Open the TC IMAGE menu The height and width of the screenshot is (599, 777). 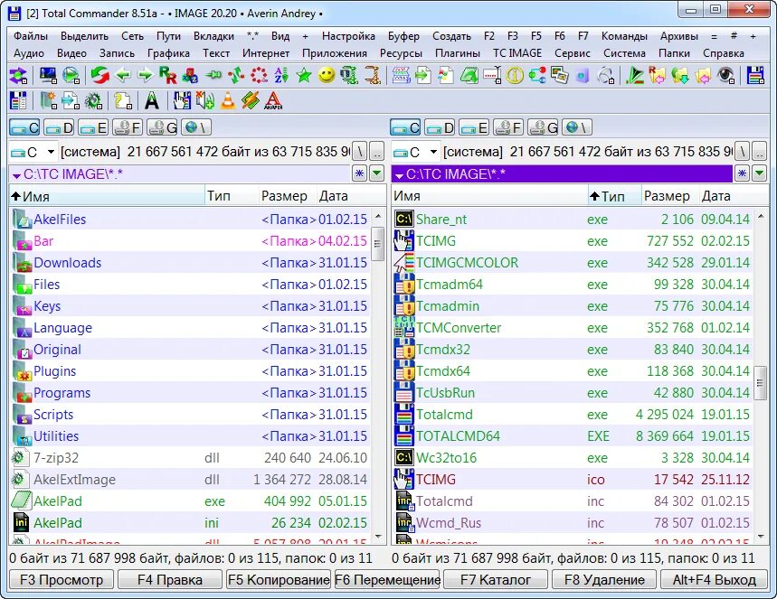point(517,53)
